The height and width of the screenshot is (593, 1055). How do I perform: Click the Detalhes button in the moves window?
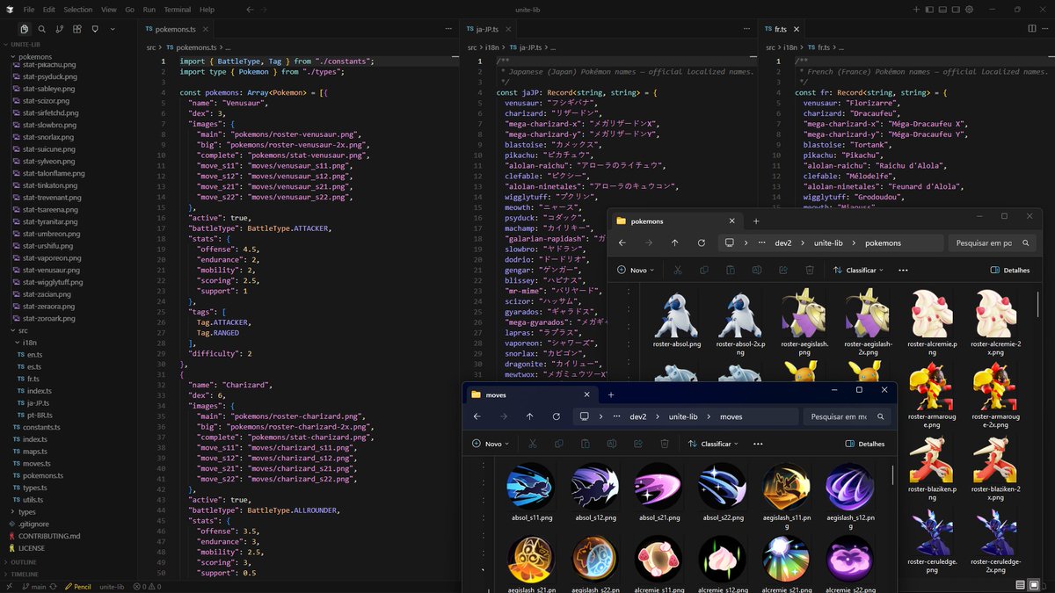coord(868,444)
